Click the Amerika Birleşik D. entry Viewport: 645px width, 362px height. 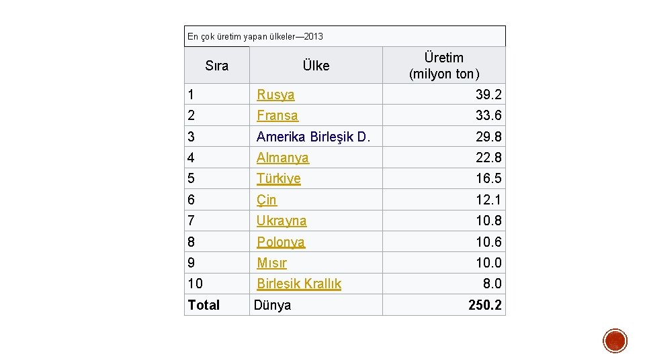[x=313, y=137]
